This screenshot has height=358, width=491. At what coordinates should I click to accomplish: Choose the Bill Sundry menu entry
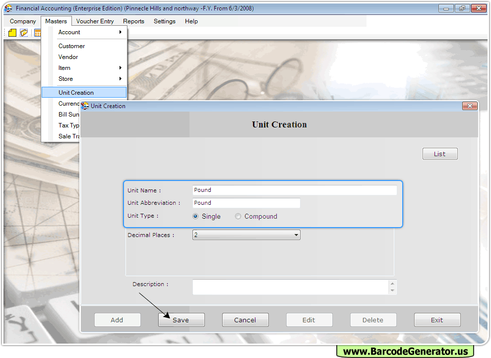(x=68, y=114)
